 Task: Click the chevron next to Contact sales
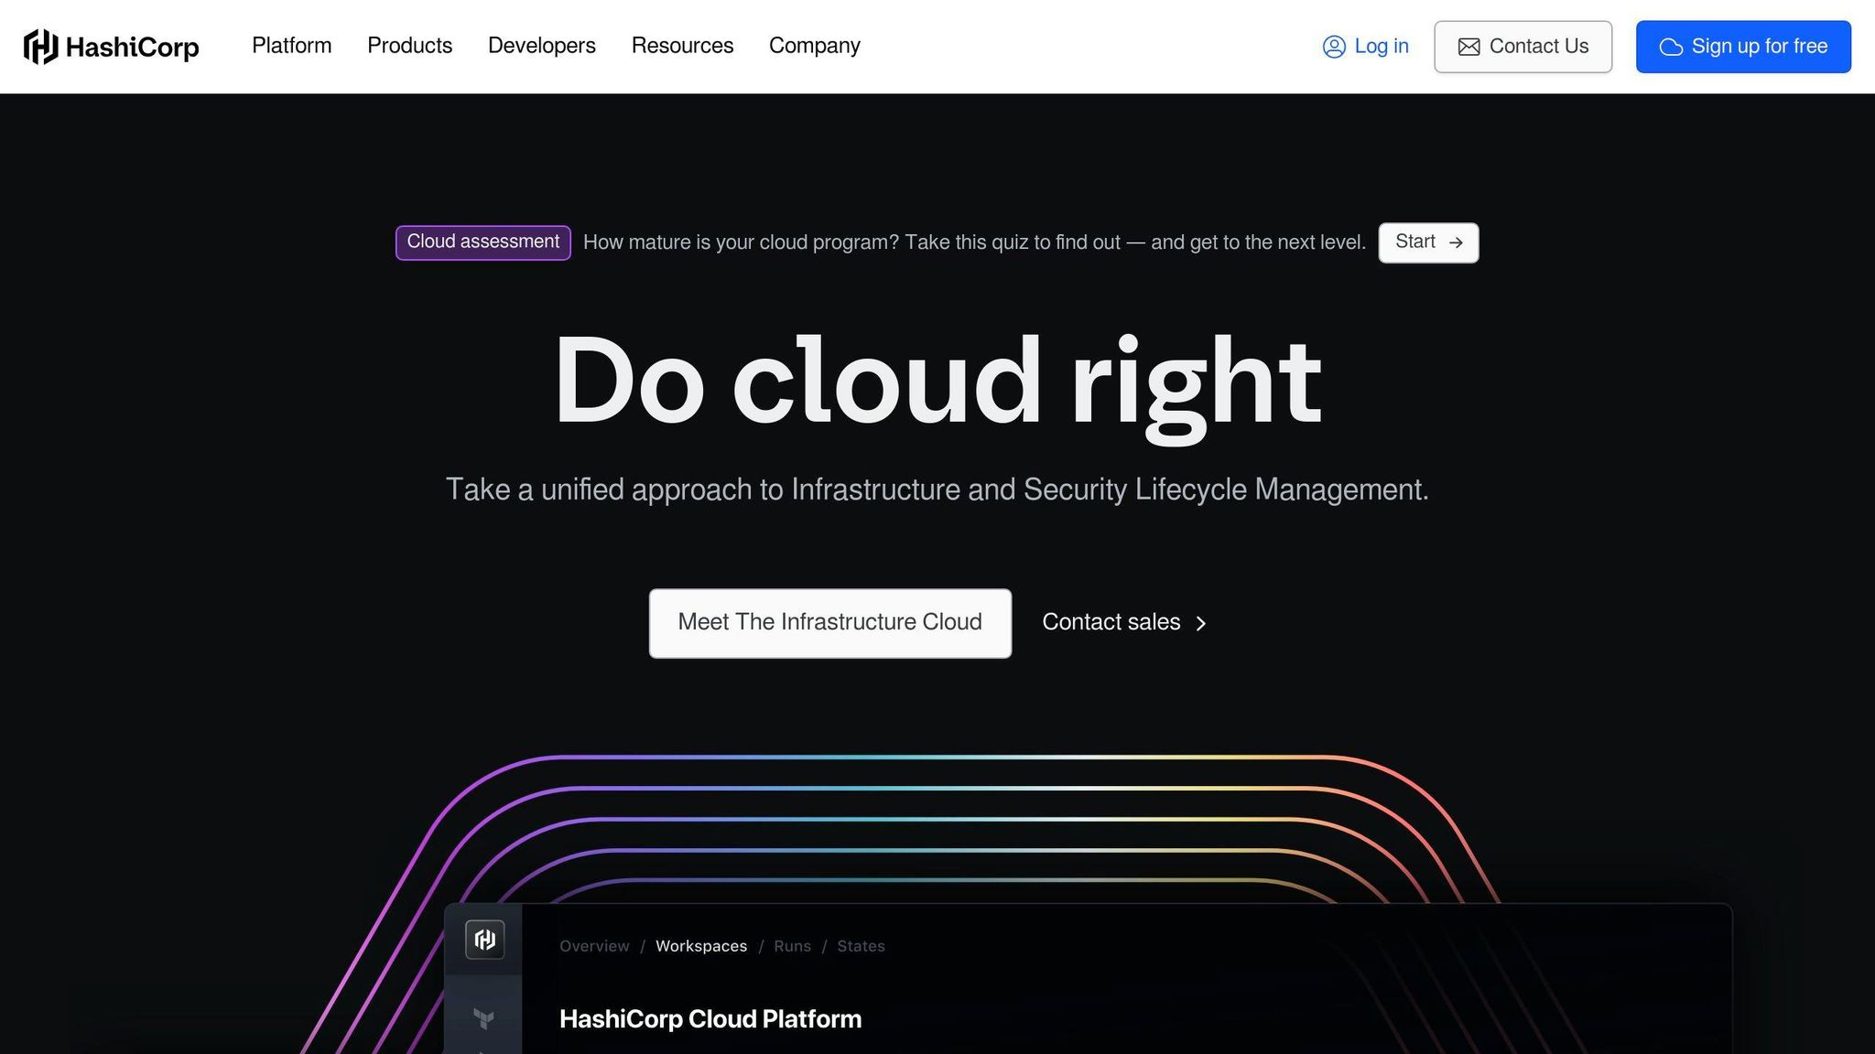tap(1200, 623)
